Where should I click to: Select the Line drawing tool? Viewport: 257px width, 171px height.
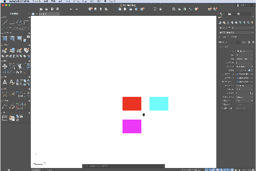[x=5, y=22]
